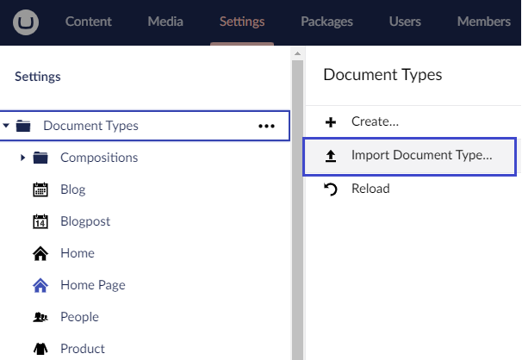Viewport: 522px width, 360px height.
Task: Click the Settings heading in the sidebar
Action: coord(38,77)
